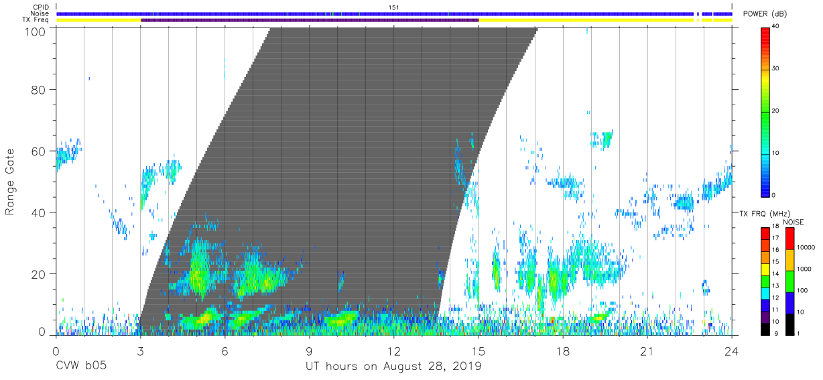Click the blue noise strip above the plot

[394, 13]
